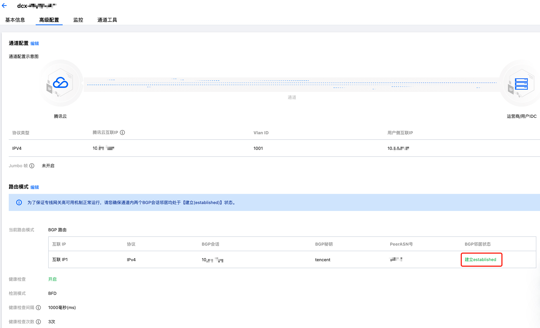Click info icon beside 健康检查间隔

coord(38,308)
